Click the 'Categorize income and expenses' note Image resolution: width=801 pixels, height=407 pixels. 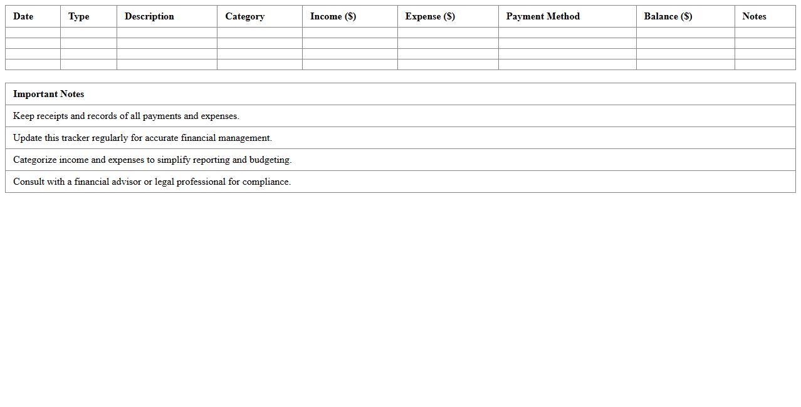click(152, 160)
